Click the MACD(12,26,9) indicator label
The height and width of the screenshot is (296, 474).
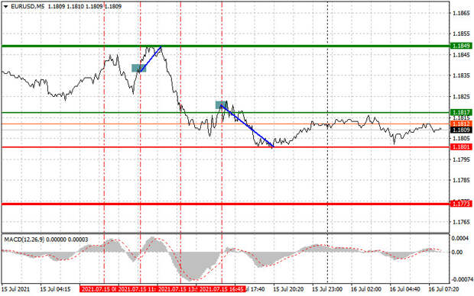pyautogui.click(x=24, y=240)
